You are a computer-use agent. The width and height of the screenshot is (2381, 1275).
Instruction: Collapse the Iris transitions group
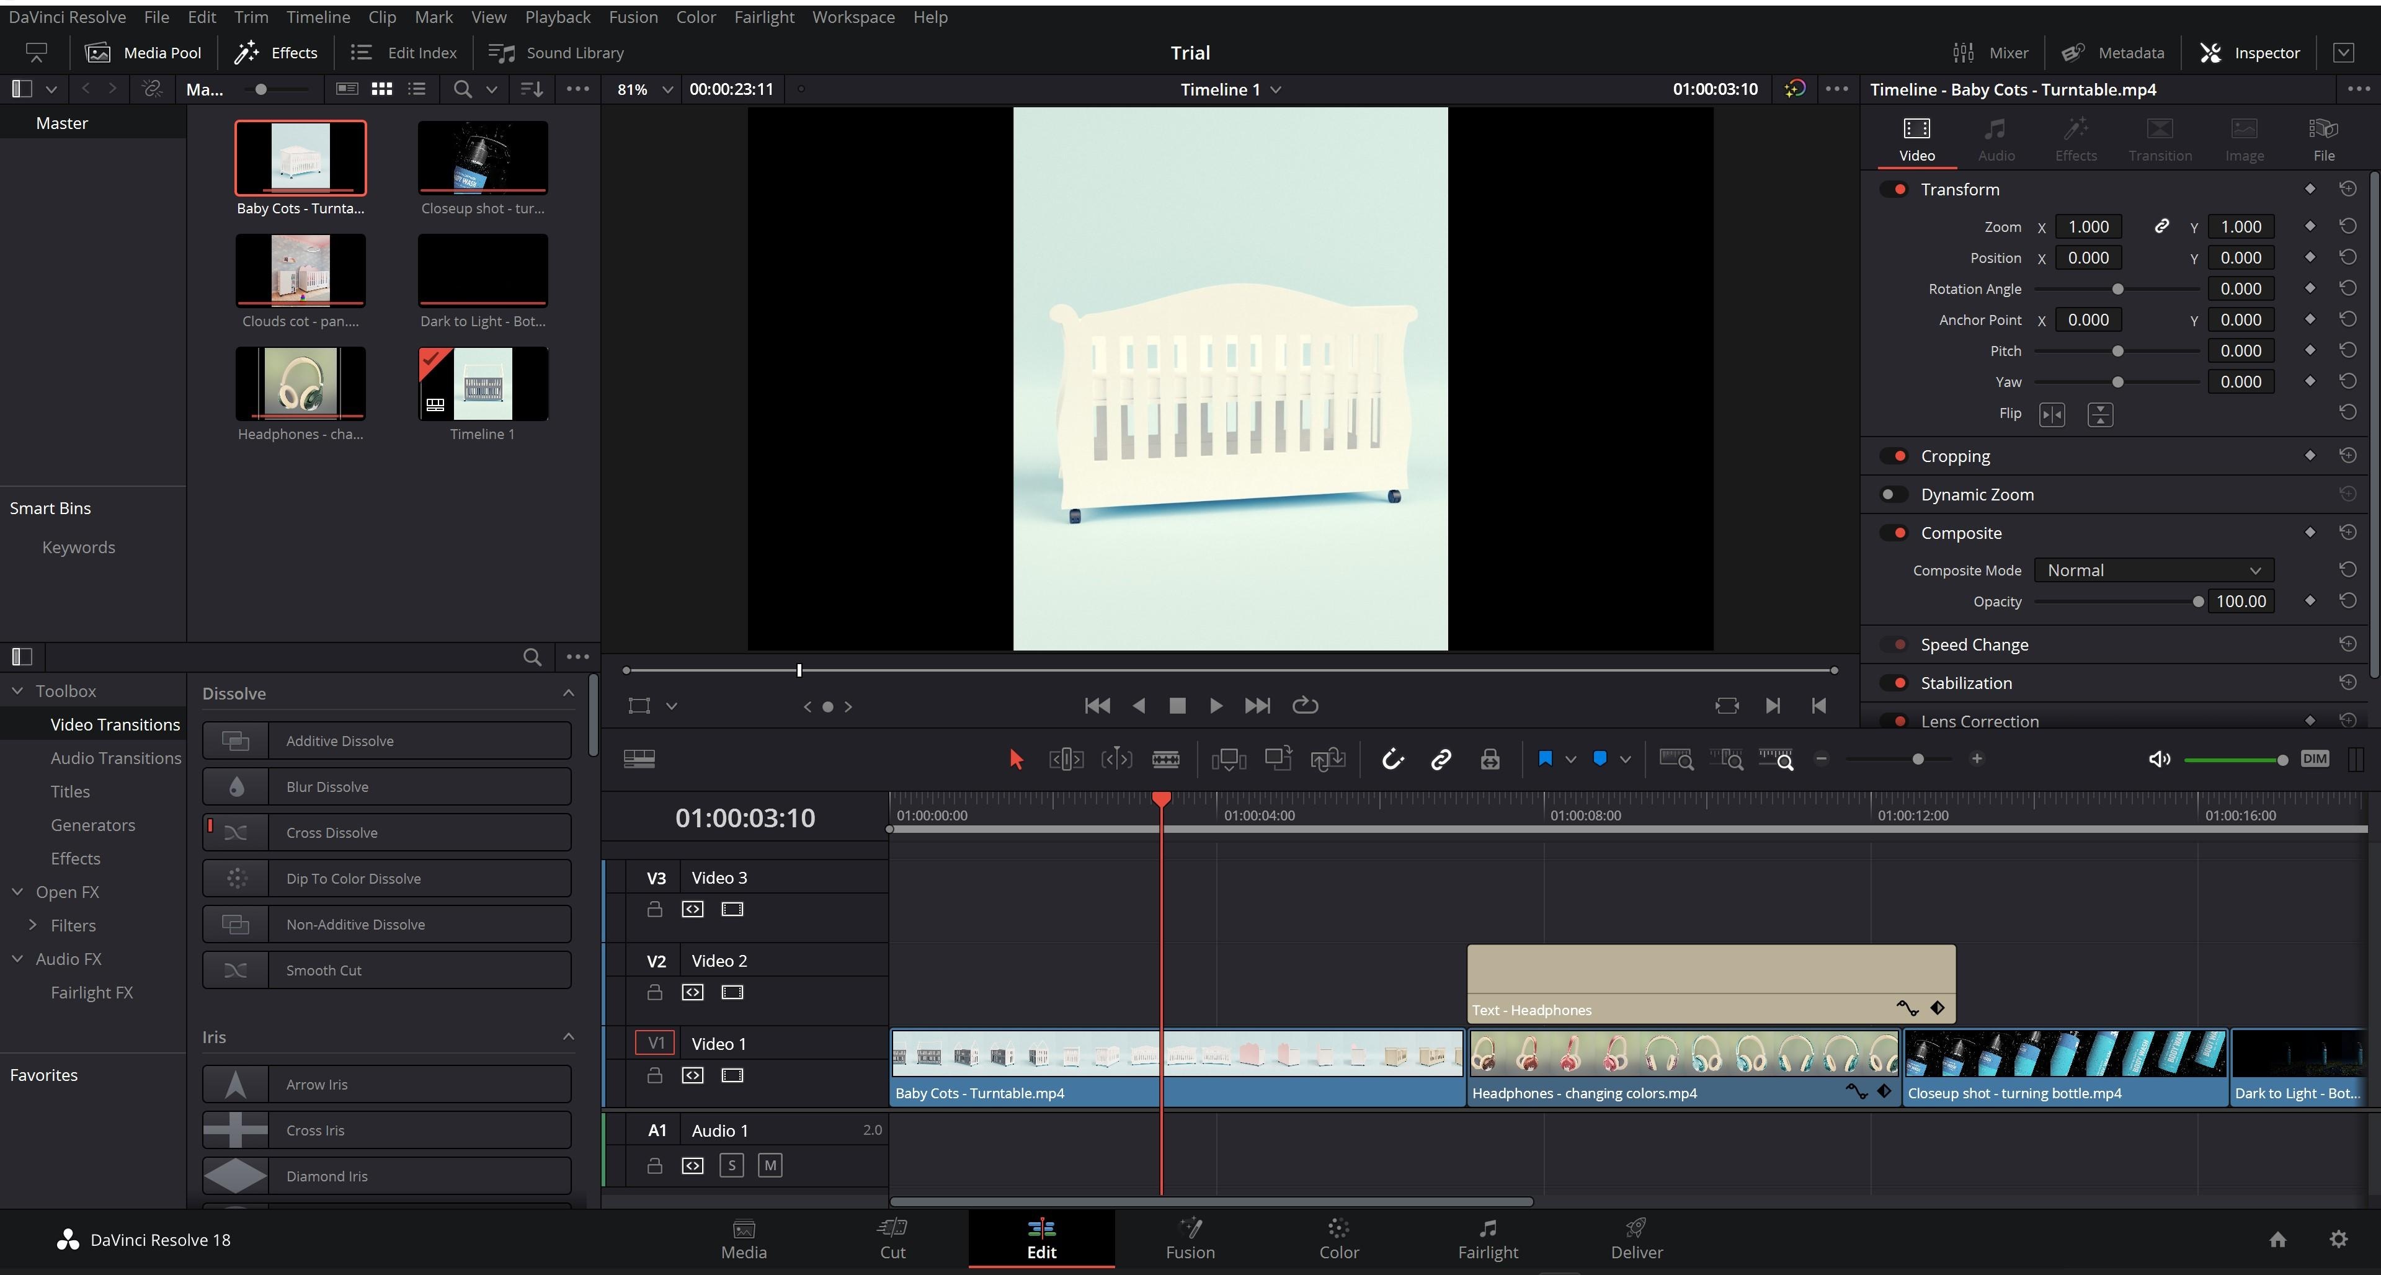(569, 1037)
